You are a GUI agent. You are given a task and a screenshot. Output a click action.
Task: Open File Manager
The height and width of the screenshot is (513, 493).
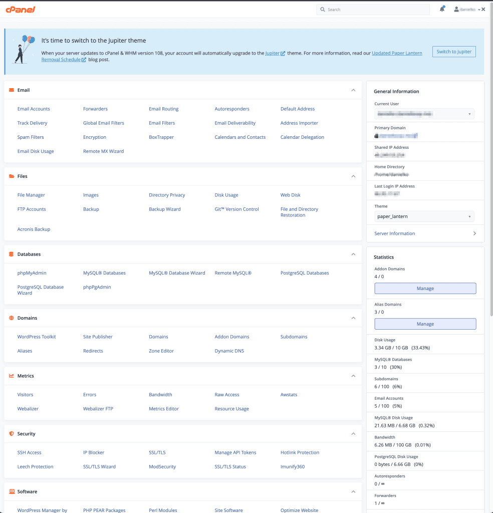coord(31,195)
